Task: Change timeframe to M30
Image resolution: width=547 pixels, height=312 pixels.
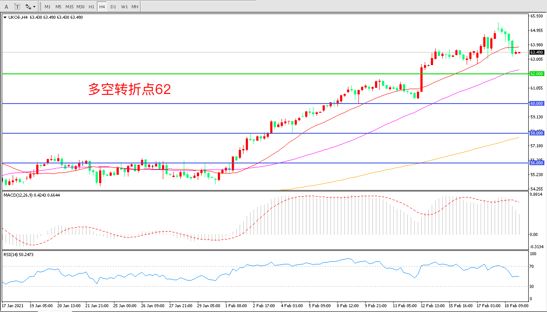Action: [80, 7]
